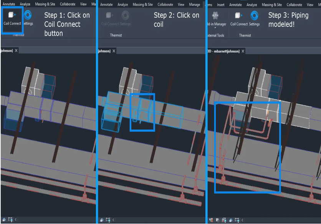Close the johnson} view tab in the left panel
The width and height of the screenshot is (321, 224).
pyautogui.click(x=16, y=51)
